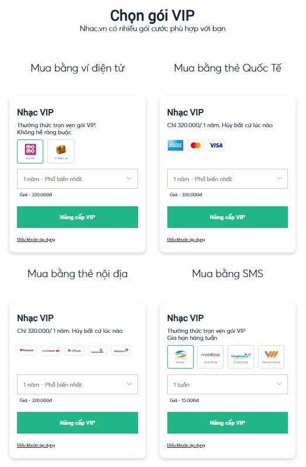Image resolution: width=306 pixels, height=467 pixels.
Task: Choose Viettel as SMS carrier
Action: click(180, 357)
